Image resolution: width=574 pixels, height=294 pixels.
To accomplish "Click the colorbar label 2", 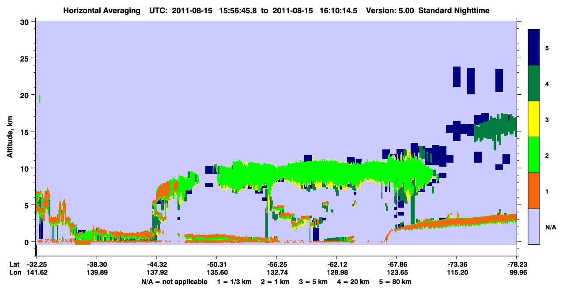I will tap(547, 155).
